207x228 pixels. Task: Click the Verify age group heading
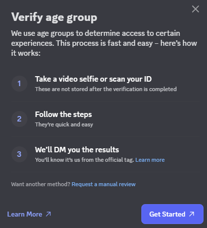point(54,17)
